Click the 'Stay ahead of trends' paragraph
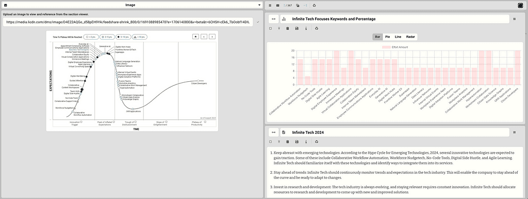Screen dimensions: 528x199 coord(395,175)
